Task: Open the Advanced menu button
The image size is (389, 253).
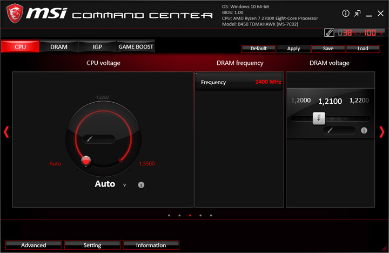Action: [33, 245]
